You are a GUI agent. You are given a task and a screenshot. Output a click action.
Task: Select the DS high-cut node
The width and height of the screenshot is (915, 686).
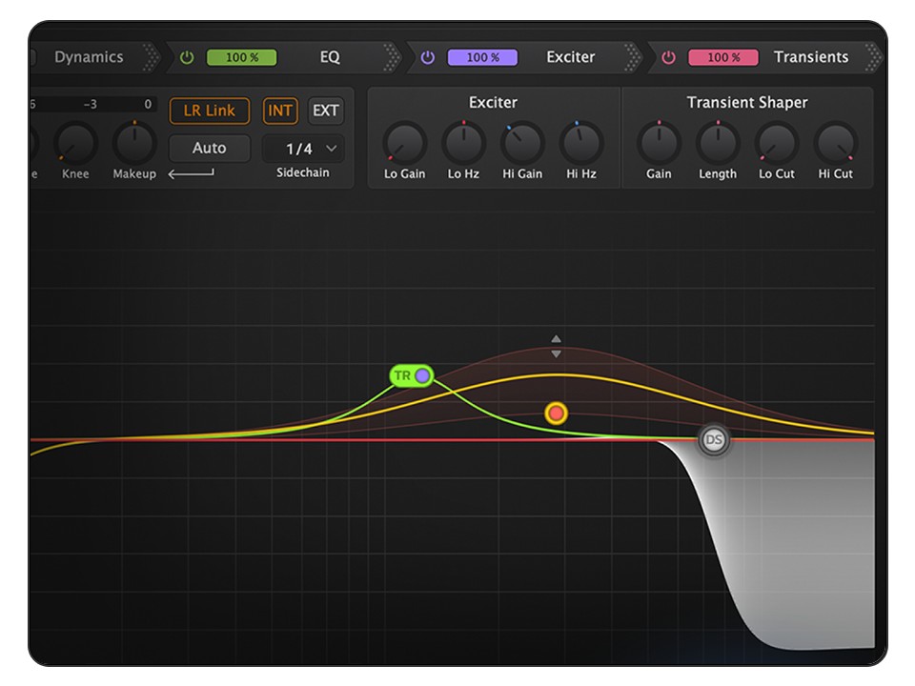716,441
